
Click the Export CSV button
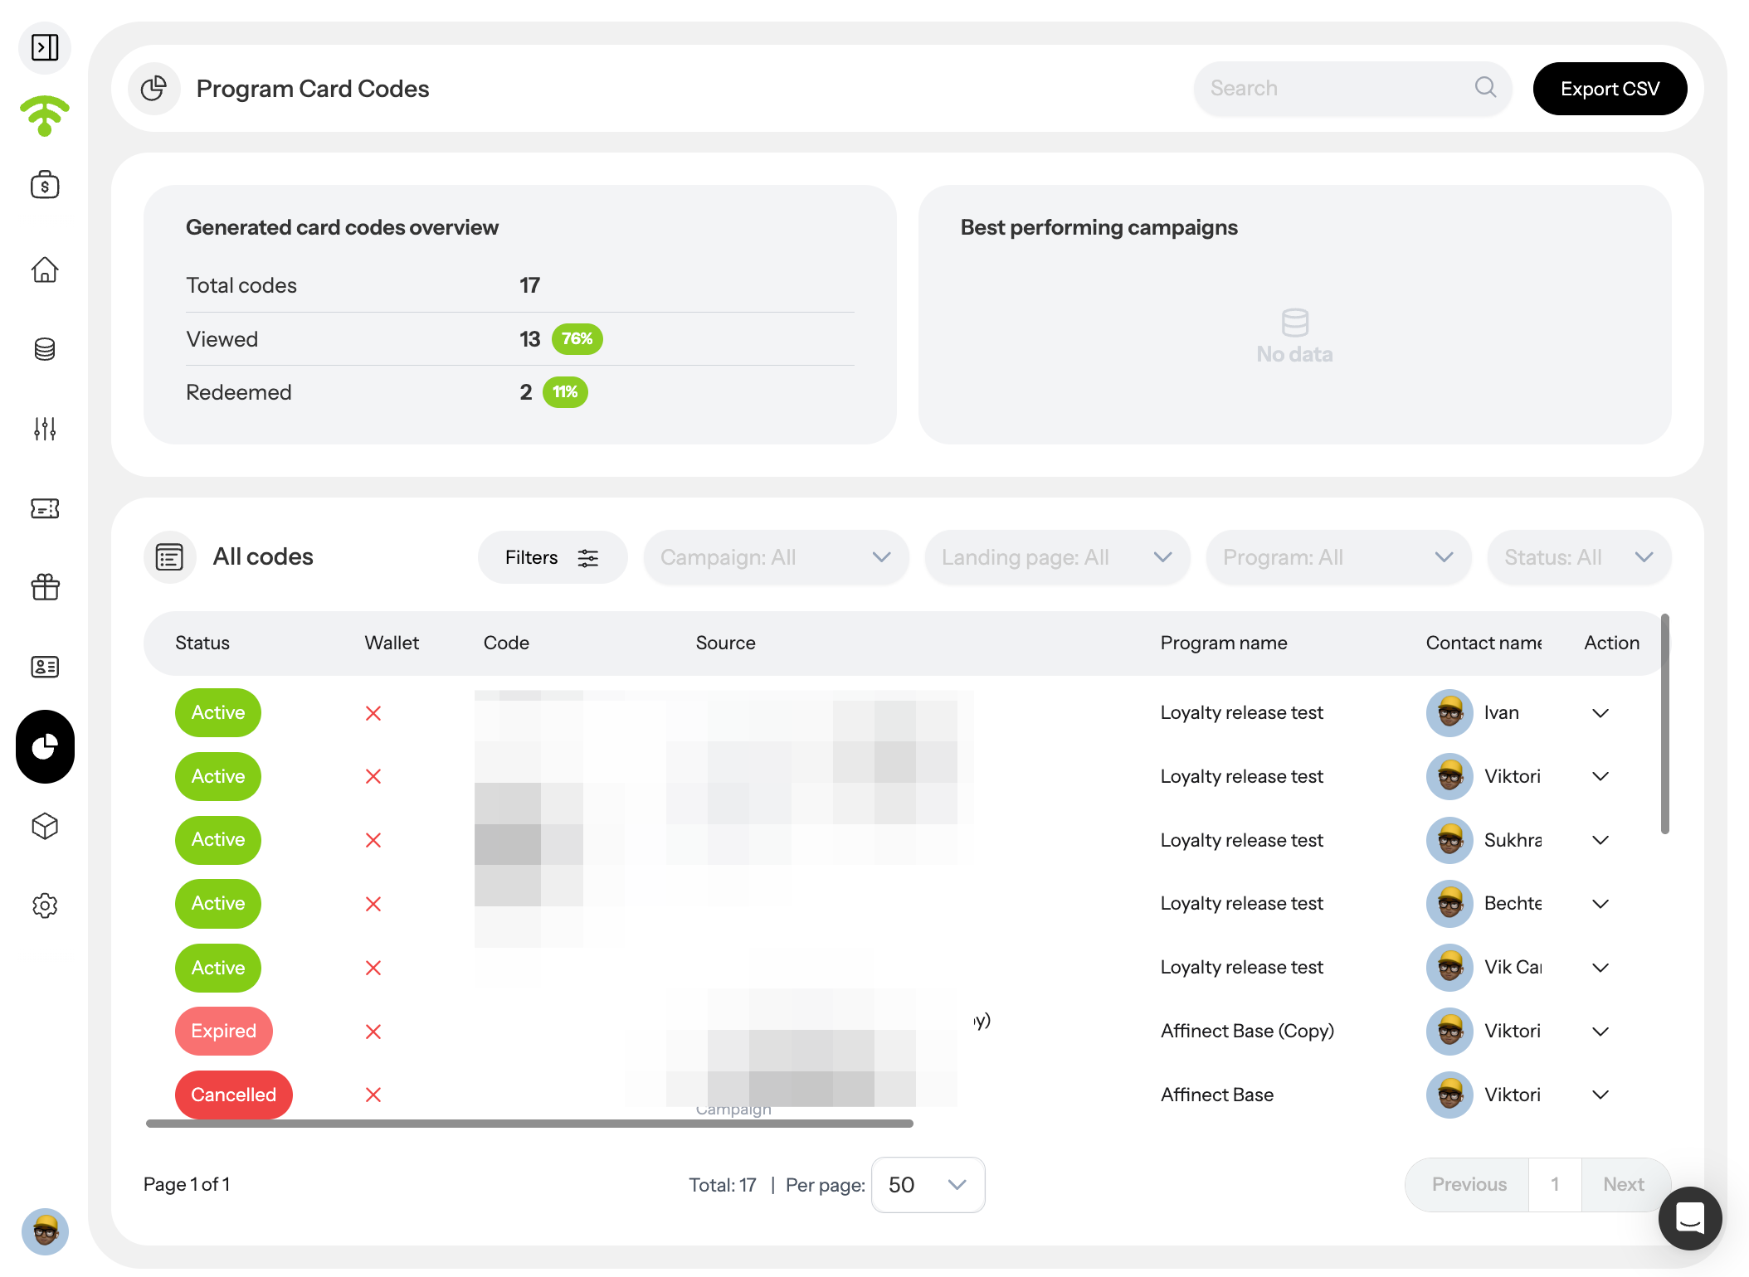pos(1610,89)
